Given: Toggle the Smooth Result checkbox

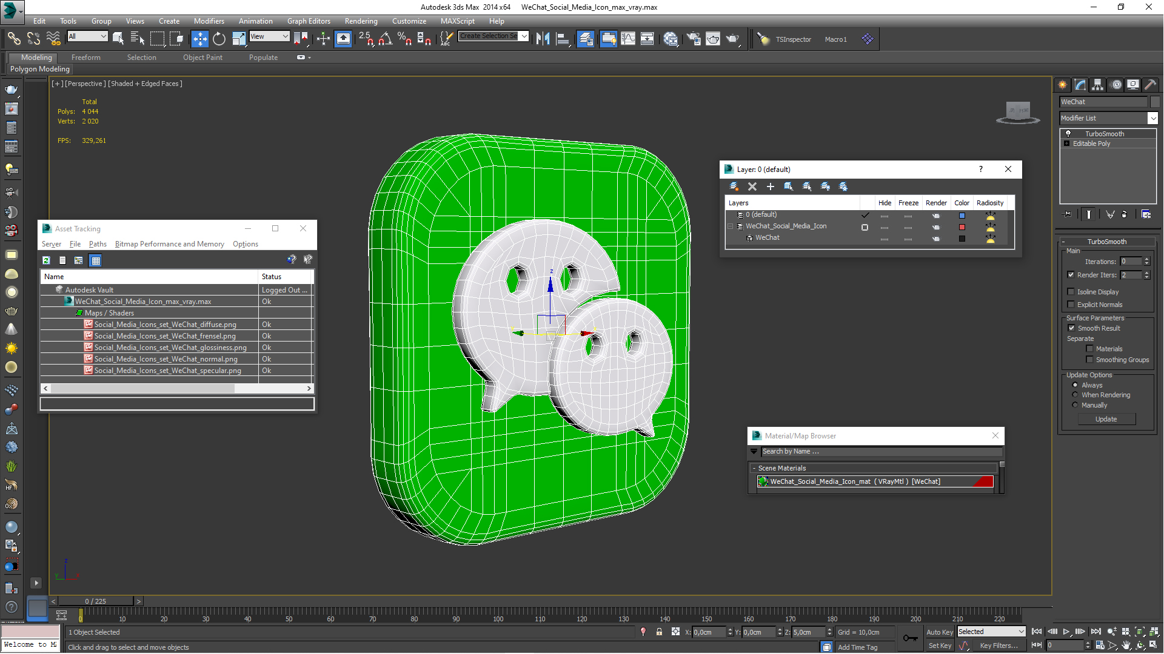Looking at the screenshot, I should coord(1071,328).
